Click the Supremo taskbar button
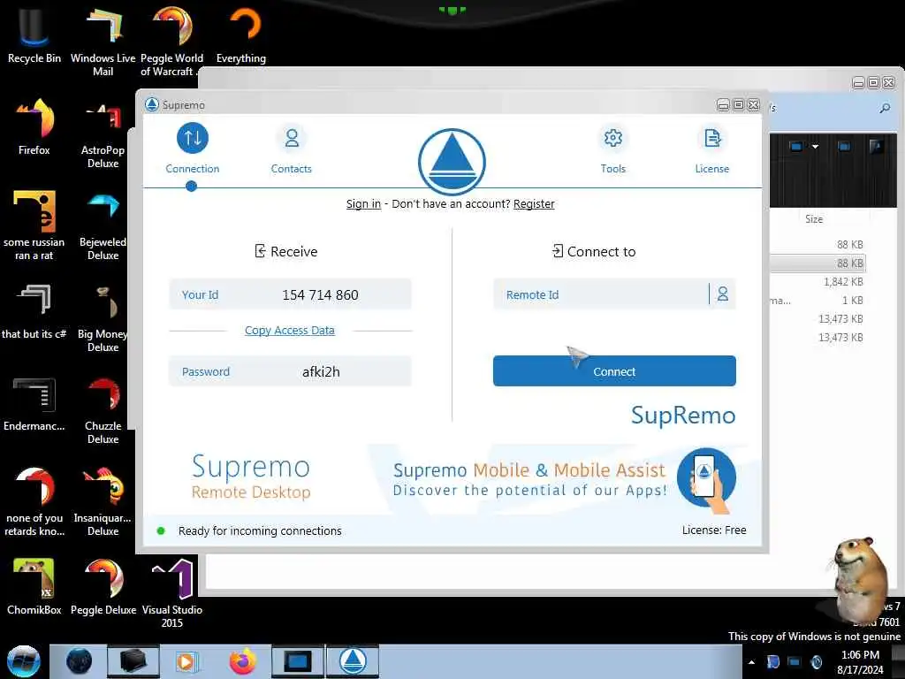Screen dimensions: 905x679 click(353, 661)
